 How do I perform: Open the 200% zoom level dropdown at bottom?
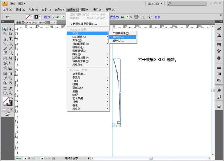(25, 158)
